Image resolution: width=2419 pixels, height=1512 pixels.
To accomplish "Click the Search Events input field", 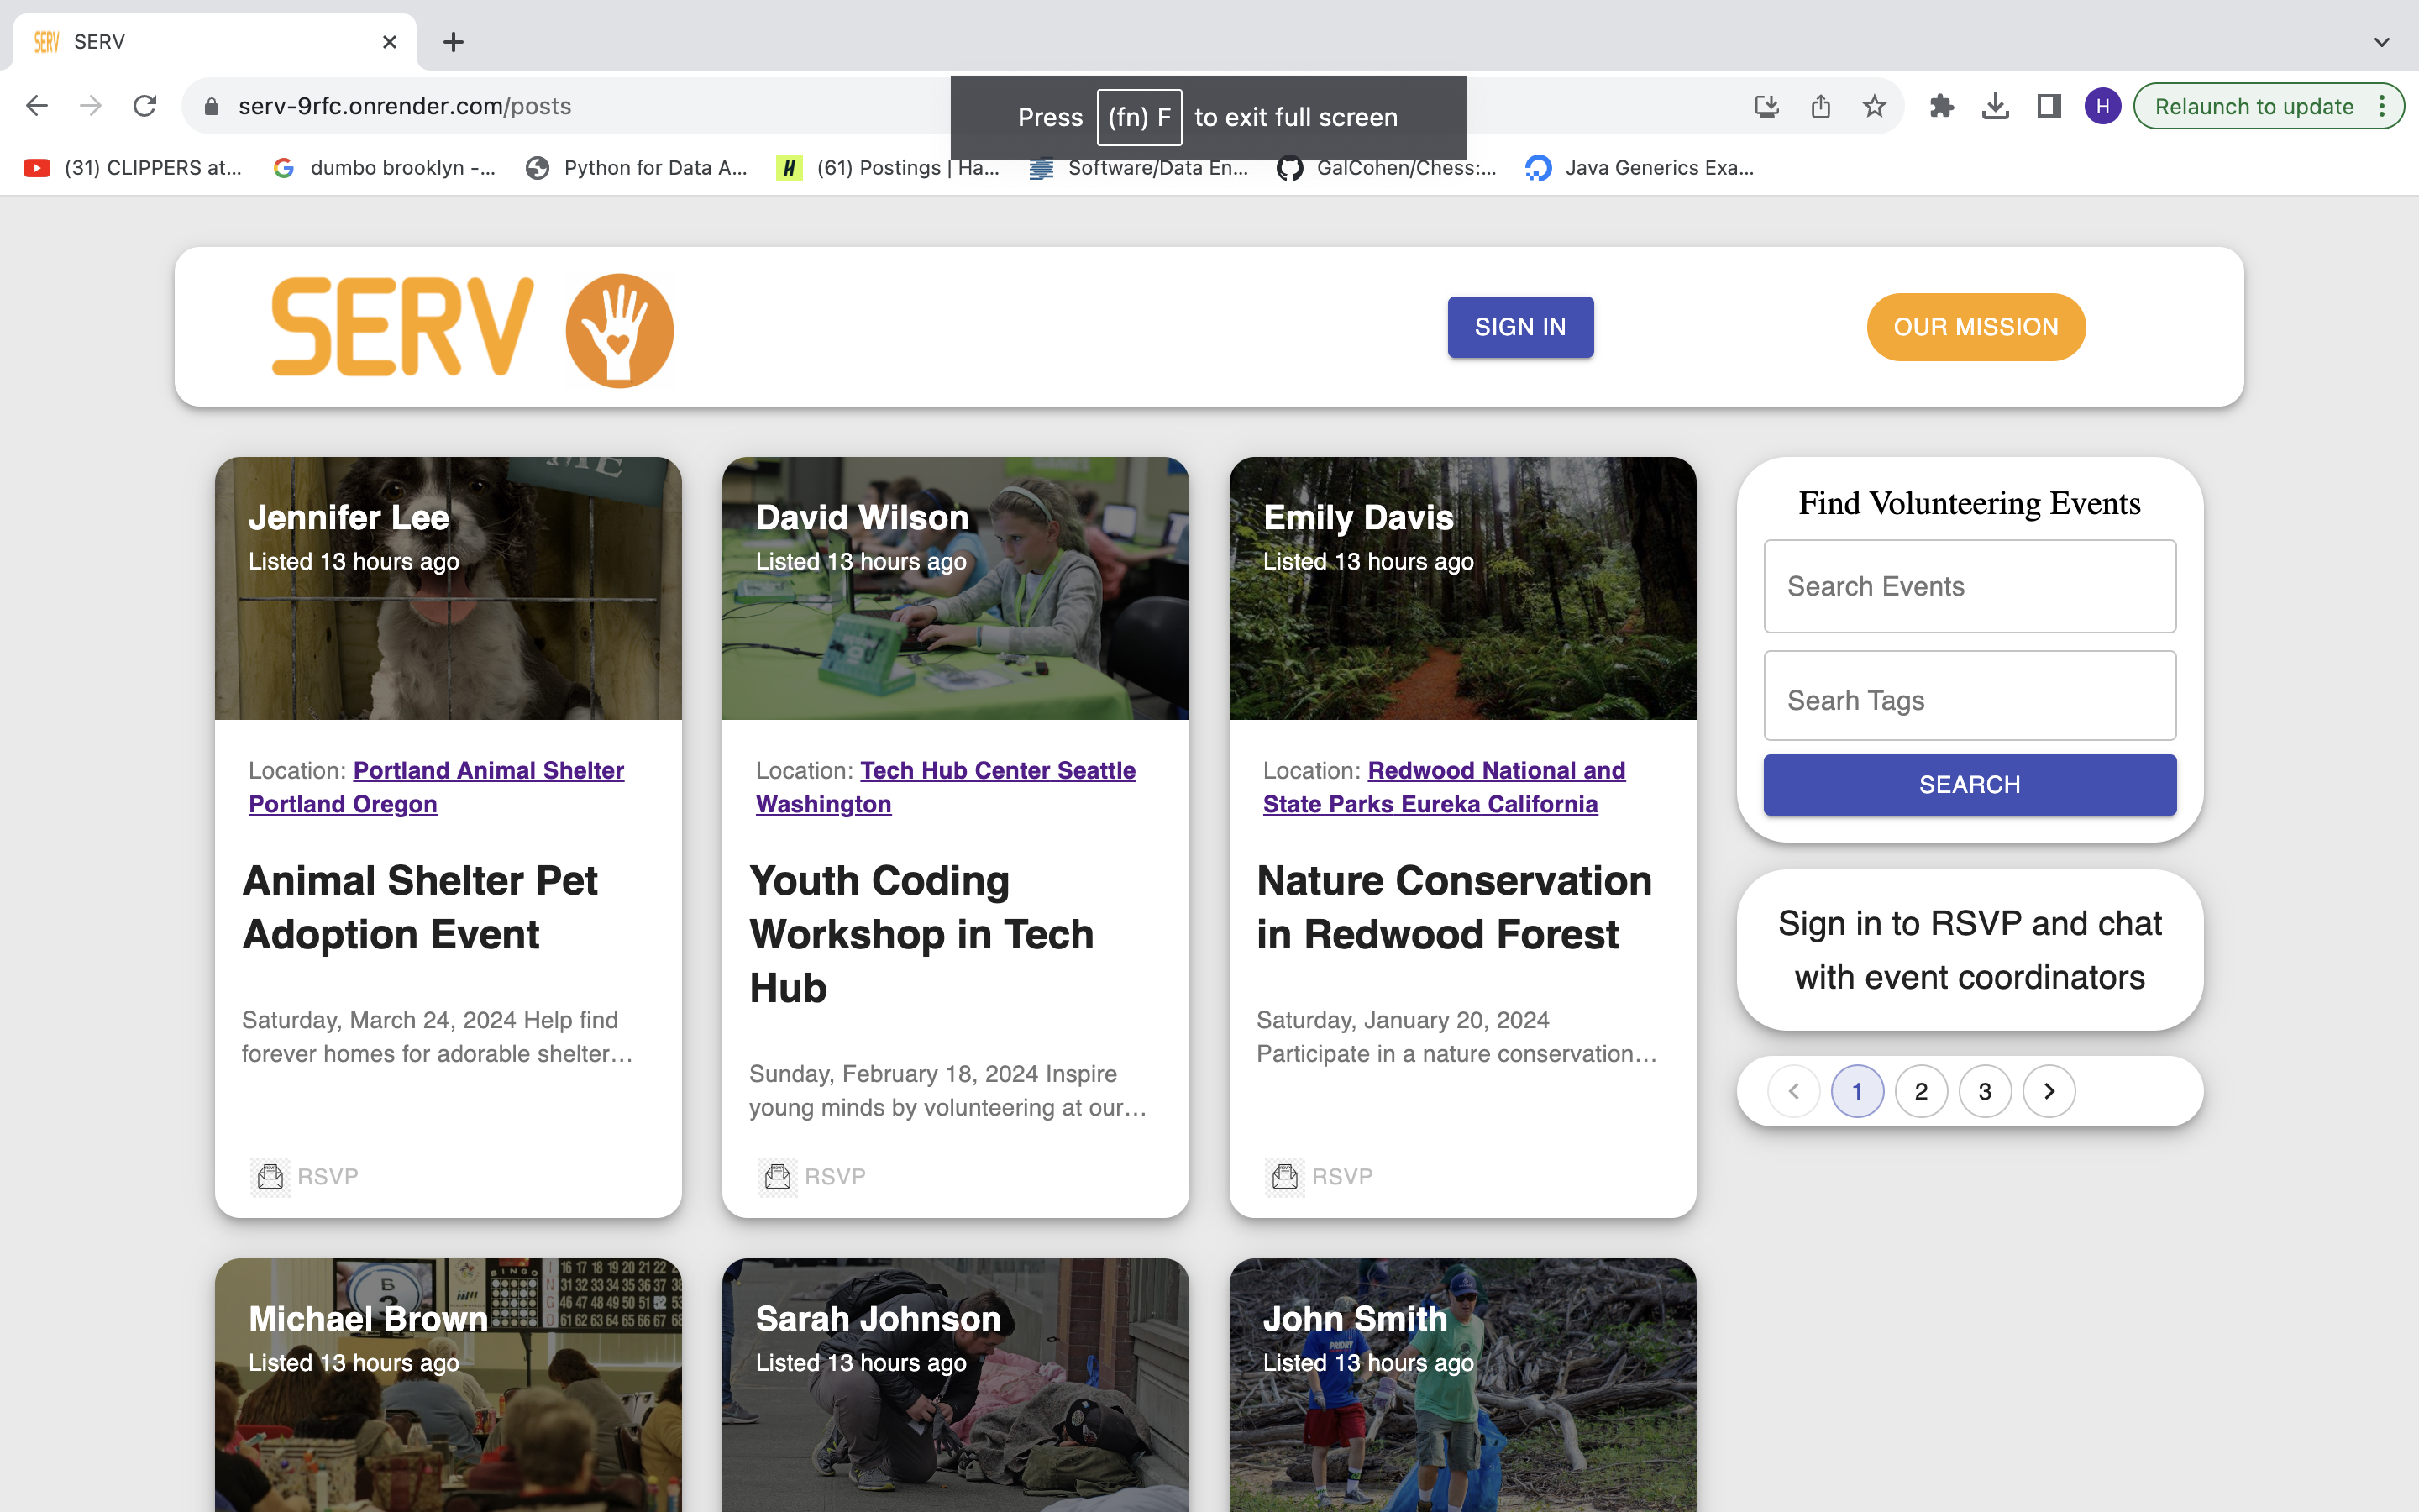I will pos(1969,586).
